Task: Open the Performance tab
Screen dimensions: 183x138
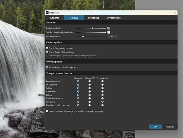Action: (113, 18)
